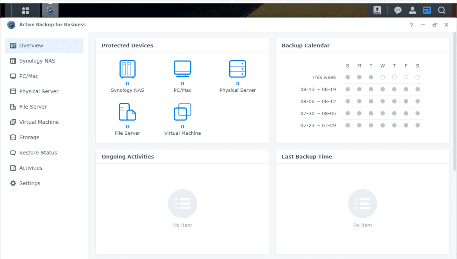Open the upload queue icon in top bar

tap(377, 11)
